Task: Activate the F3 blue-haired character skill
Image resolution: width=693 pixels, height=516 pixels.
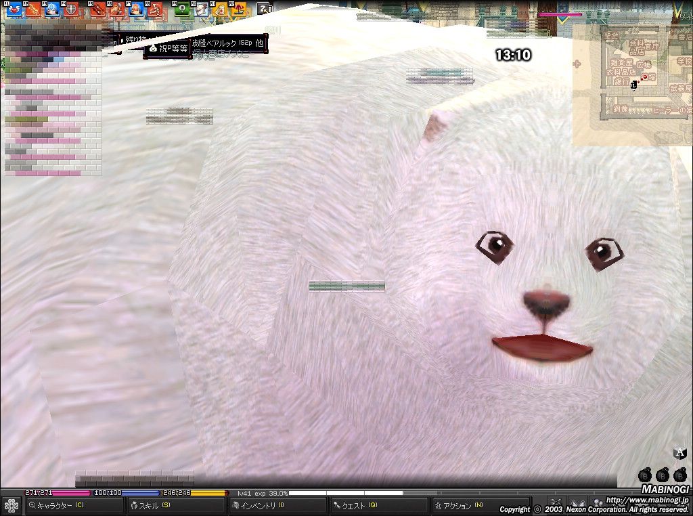Action: pos(52,9)
